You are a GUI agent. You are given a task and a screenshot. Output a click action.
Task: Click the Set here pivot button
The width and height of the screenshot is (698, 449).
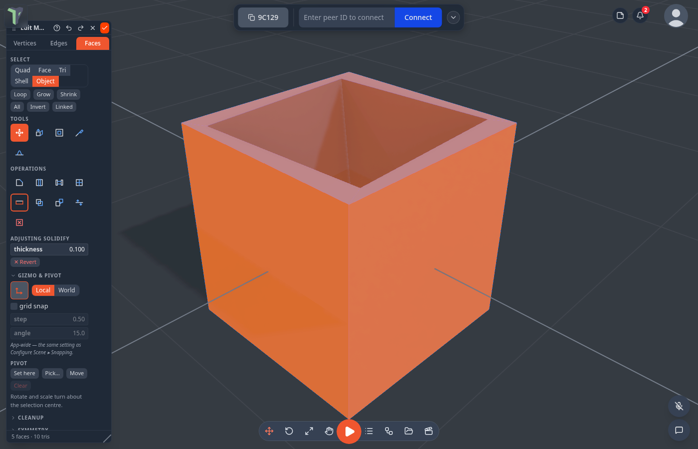(x=24, y=373)
